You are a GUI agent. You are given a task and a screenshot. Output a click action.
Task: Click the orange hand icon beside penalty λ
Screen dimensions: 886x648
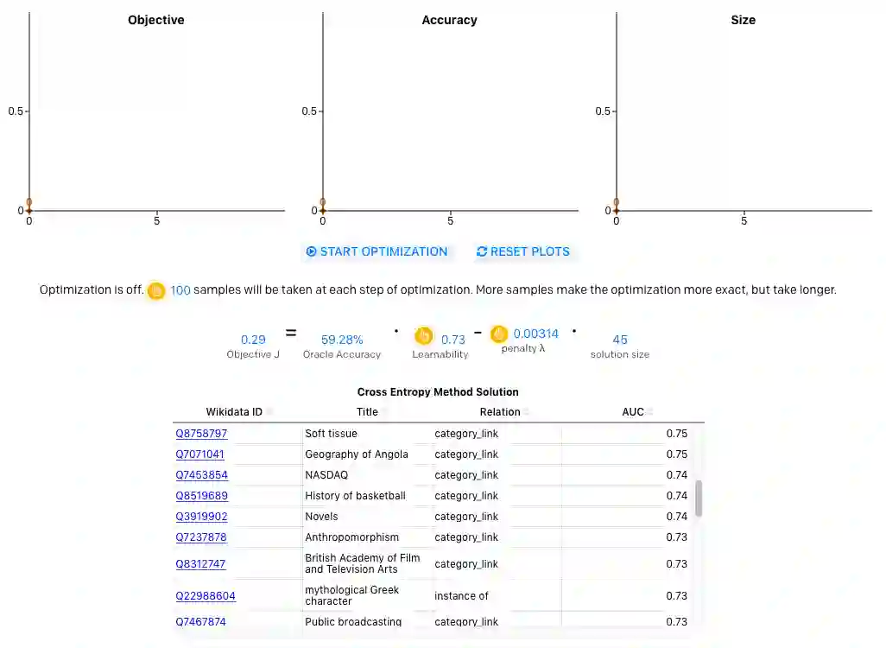pyautogui.click(x=498, y=334)
